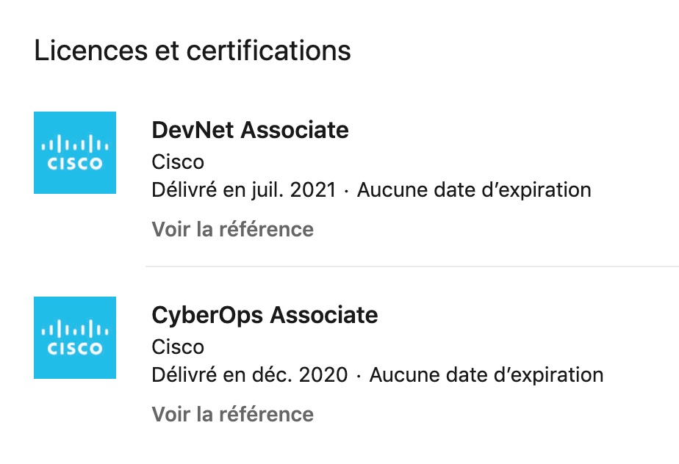Click the Licences et certifications section heading

(193, 51)
